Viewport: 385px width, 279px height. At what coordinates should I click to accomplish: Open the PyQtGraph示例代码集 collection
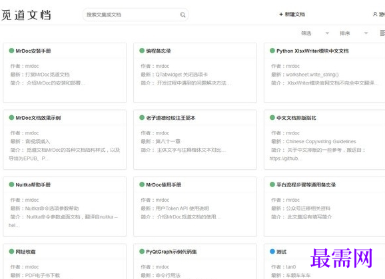click(171, 252)
